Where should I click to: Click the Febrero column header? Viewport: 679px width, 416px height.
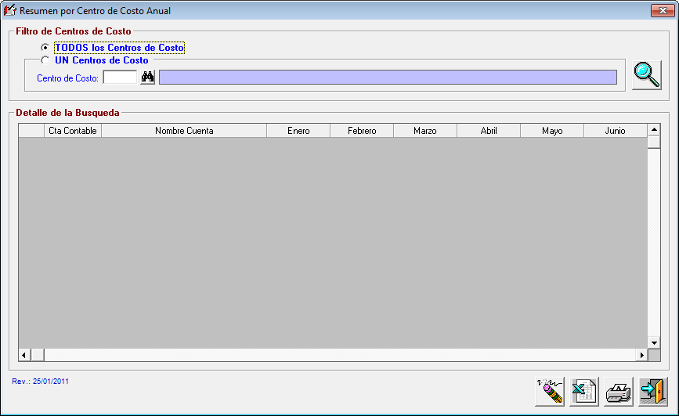click(362, 130)
